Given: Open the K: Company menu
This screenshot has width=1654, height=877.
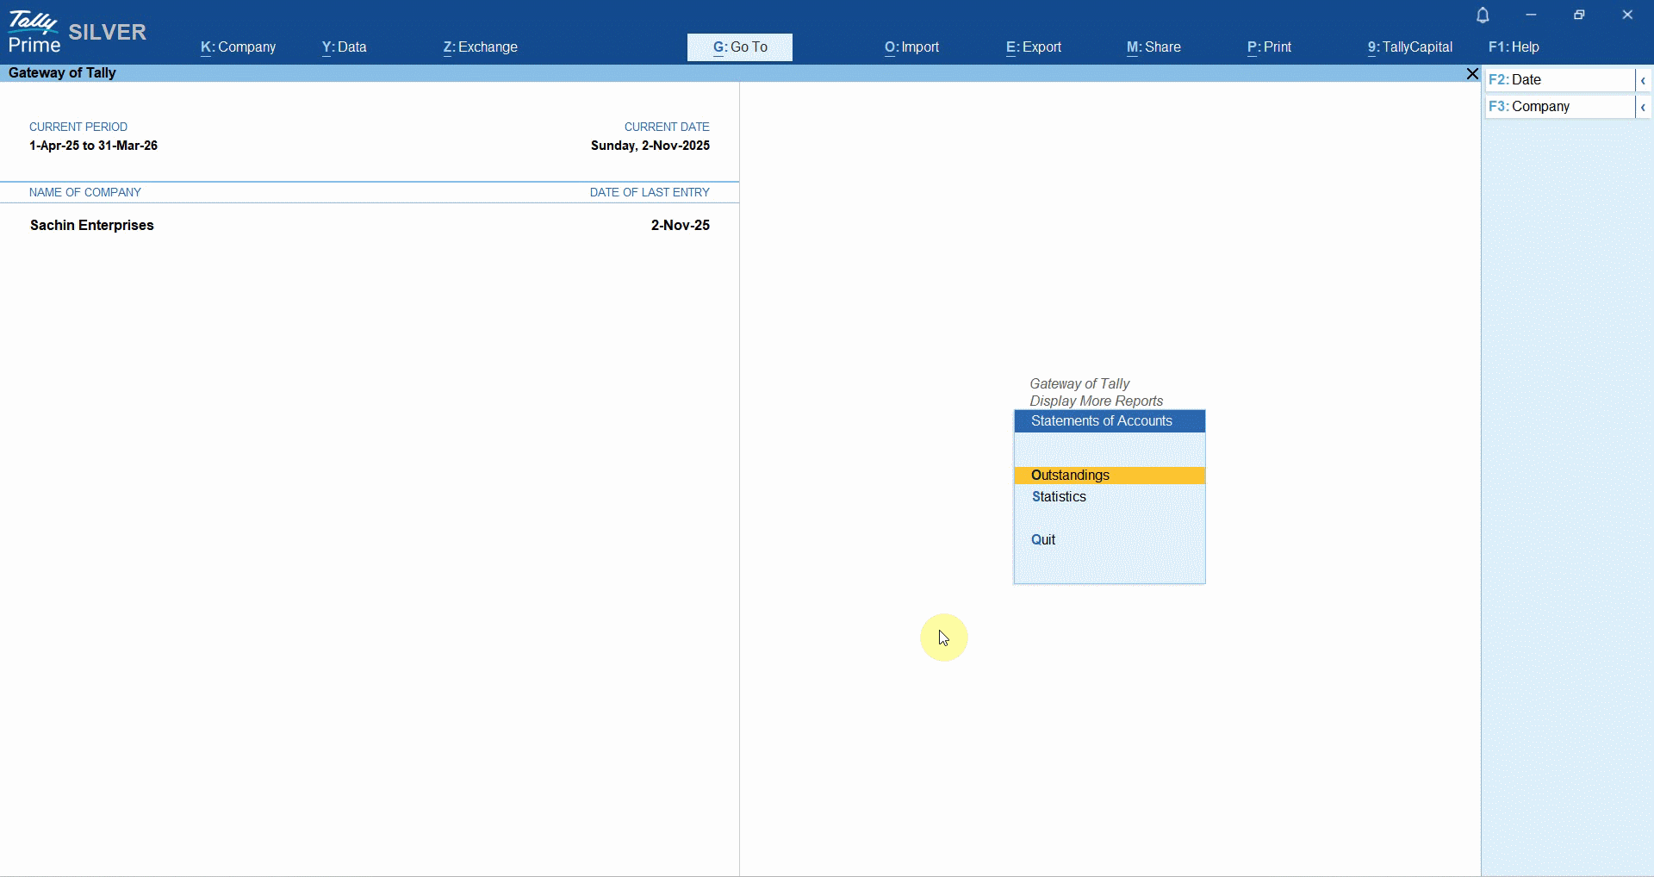Looking at the screenshot, I should 239,47.
